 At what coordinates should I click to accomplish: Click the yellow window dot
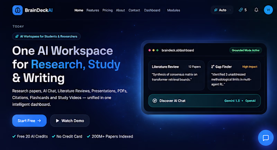pos(153,50)
